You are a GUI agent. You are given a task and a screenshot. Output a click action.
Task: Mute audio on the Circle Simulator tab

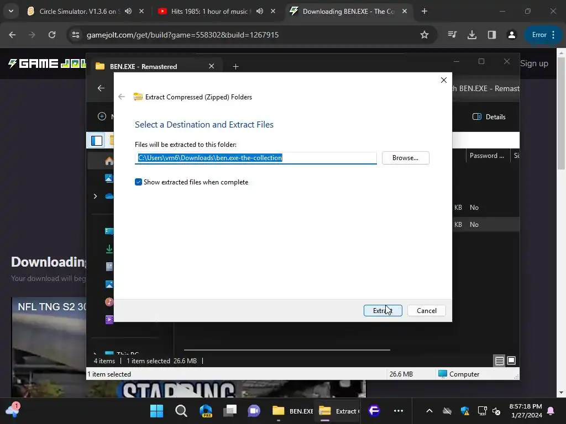pos(128,11)
